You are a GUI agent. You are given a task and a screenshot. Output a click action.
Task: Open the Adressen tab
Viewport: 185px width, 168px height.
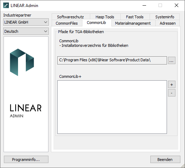168,23
